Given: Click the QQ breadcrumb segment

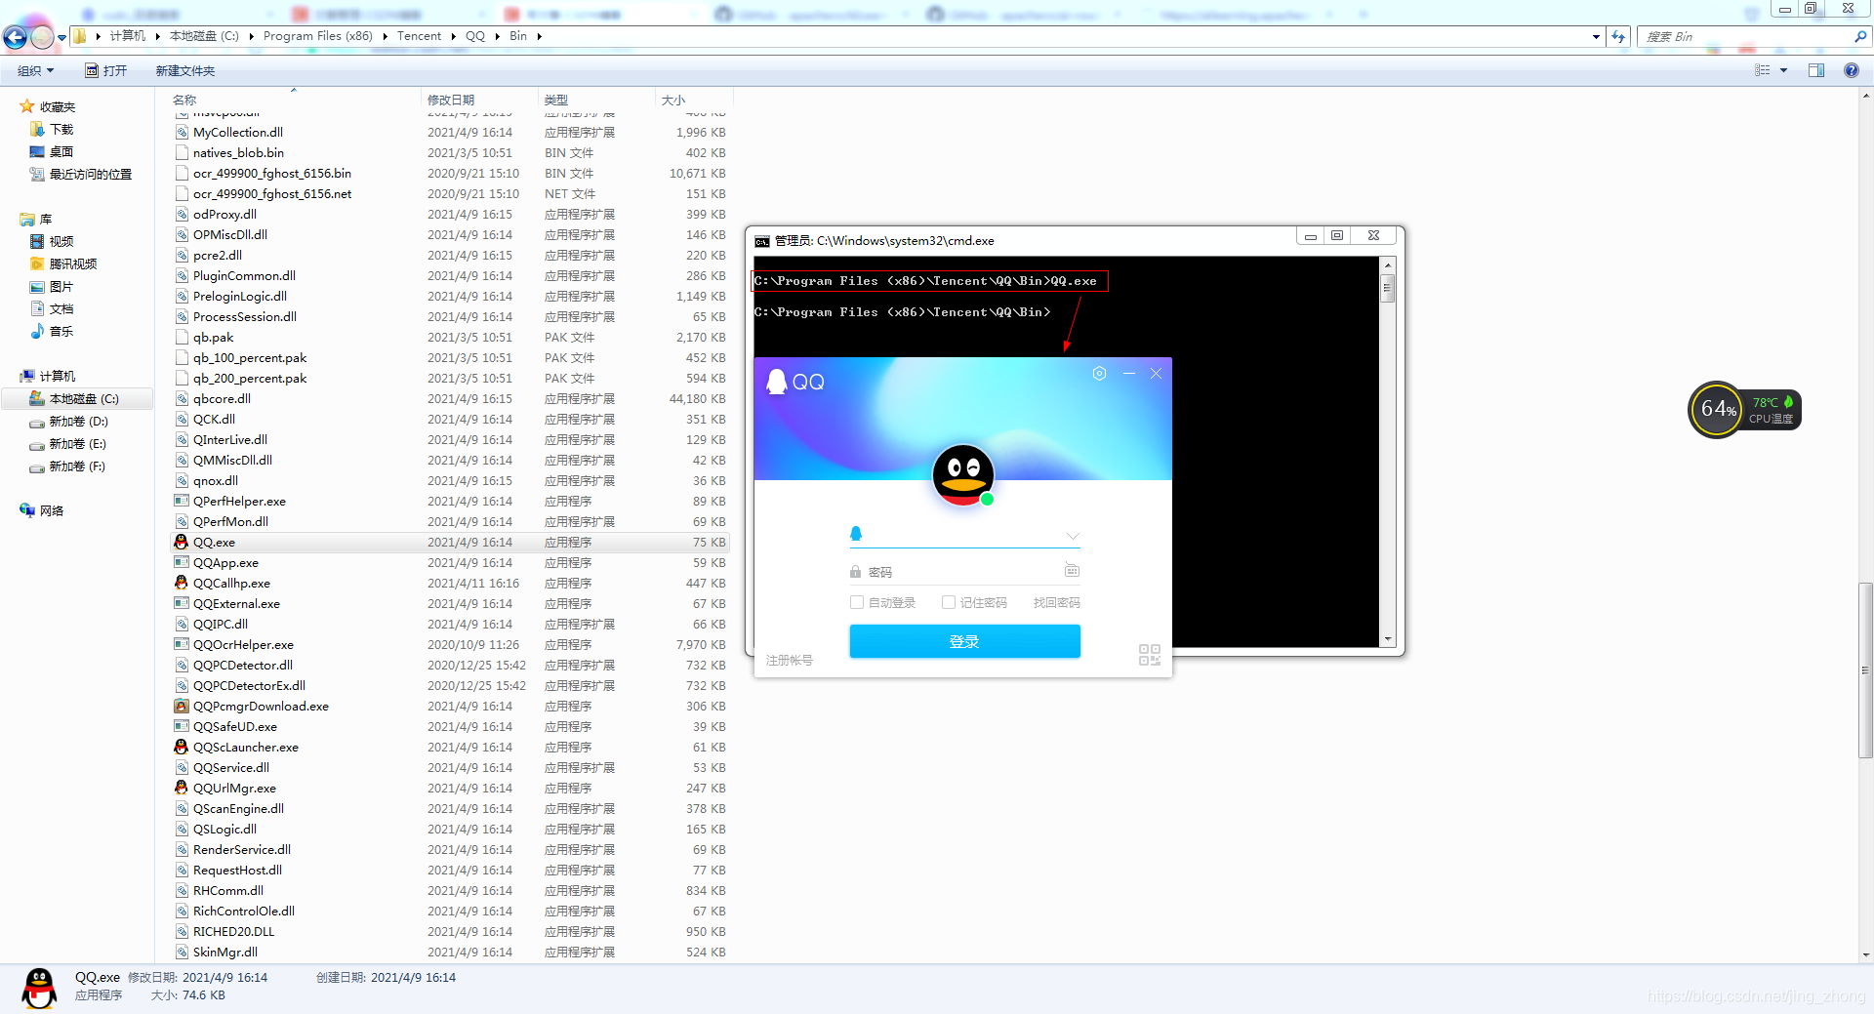Looking at the screenshot, I should [x=475, y=36].
